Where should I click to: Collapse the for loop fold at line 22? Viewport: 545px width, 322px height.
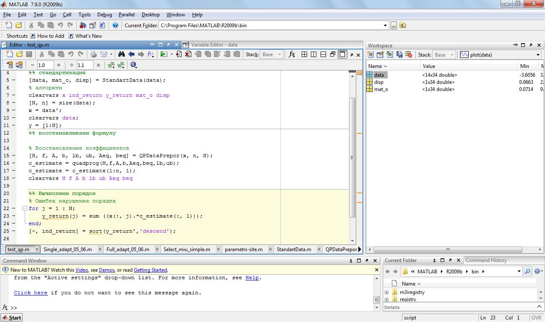tap(25, 208)
